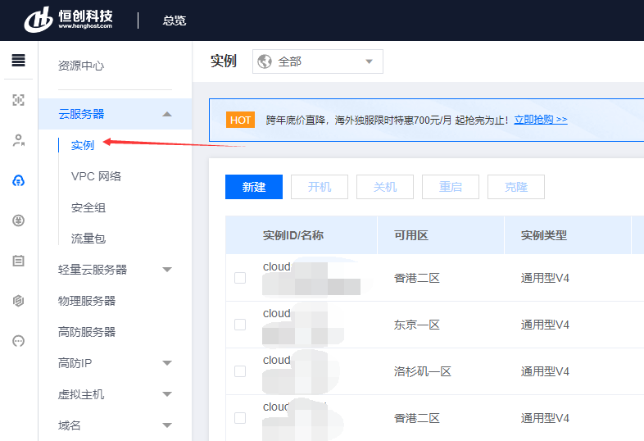Check the box for the last 香港二区 instance
The height and width of the screenshot is (441, 644).
click(x=240, y=418)
